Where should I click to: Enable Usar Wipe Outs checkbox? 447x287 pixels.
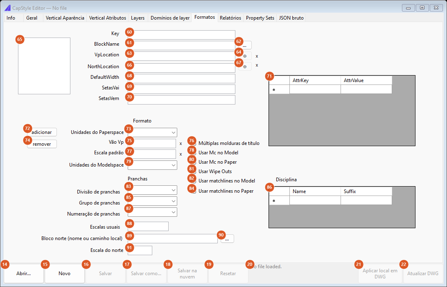pos(194,171)
